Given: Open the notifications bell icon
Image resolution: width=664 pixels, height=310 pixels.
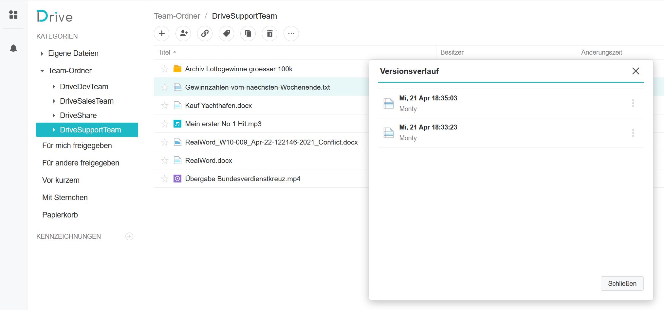Looking at the screenshot, I should click(x=13, y=49).
